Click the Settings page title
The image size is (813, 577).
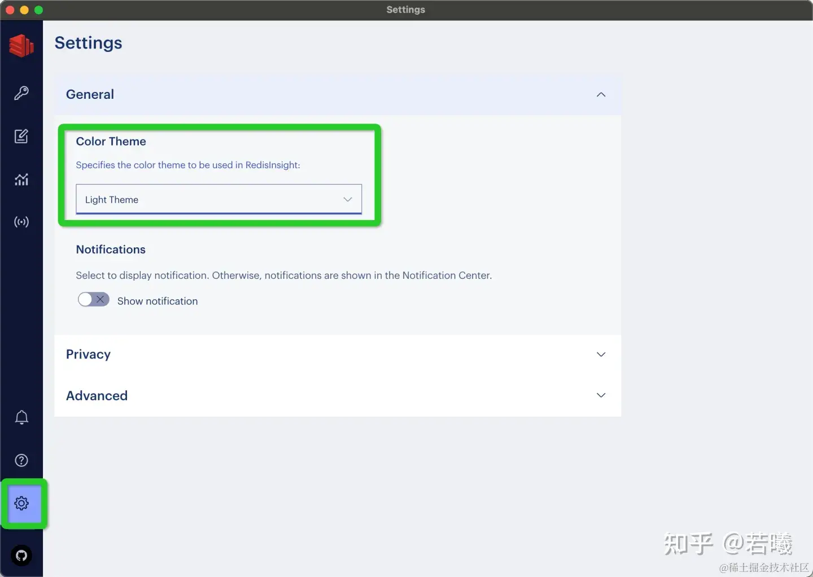point(89,43)
